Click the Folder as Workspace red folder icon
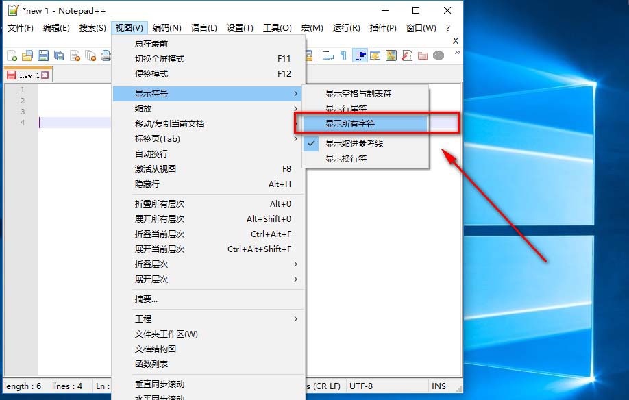 423,55
